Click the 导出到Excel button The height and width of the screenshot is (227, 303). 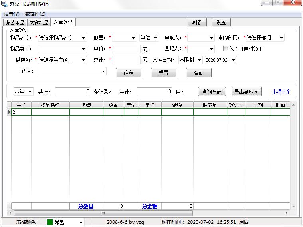(246, 92)
